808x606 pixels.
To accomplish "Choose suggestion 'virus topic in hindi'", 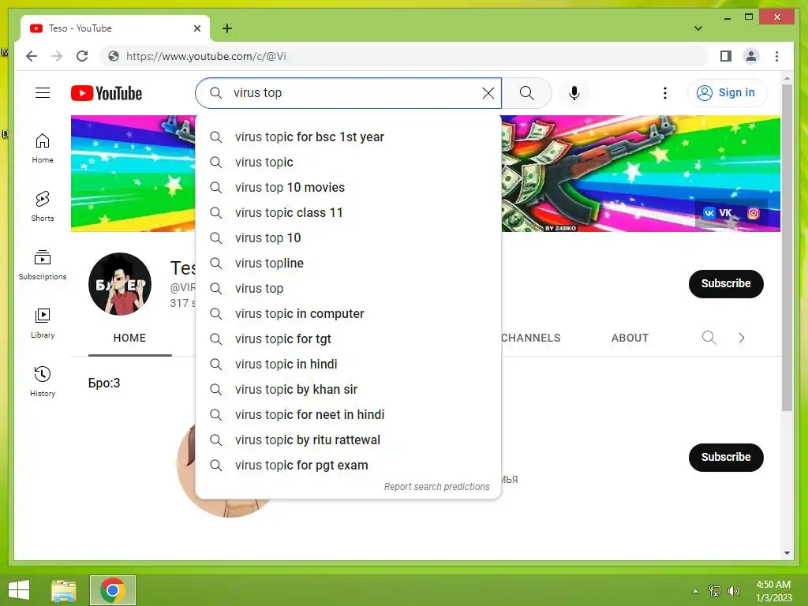I will (x=348, y=365).
